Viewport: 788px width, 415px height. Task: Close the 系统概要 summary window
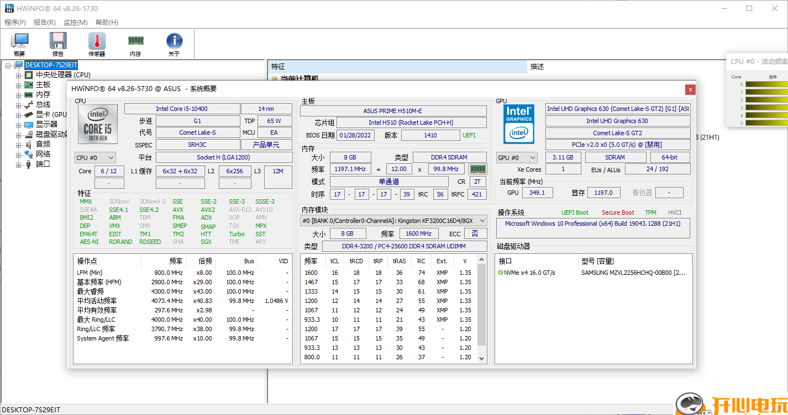click(x=690, y=89)
